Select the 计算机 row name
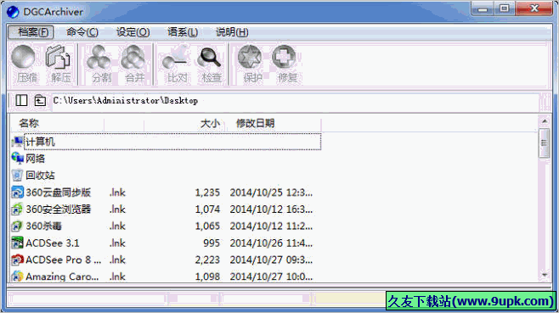 pyautogui.click(x=40, y=142)
